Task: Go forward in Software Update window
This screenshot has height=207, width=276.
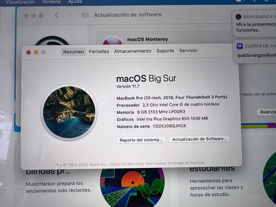Action: pos(70,15)
